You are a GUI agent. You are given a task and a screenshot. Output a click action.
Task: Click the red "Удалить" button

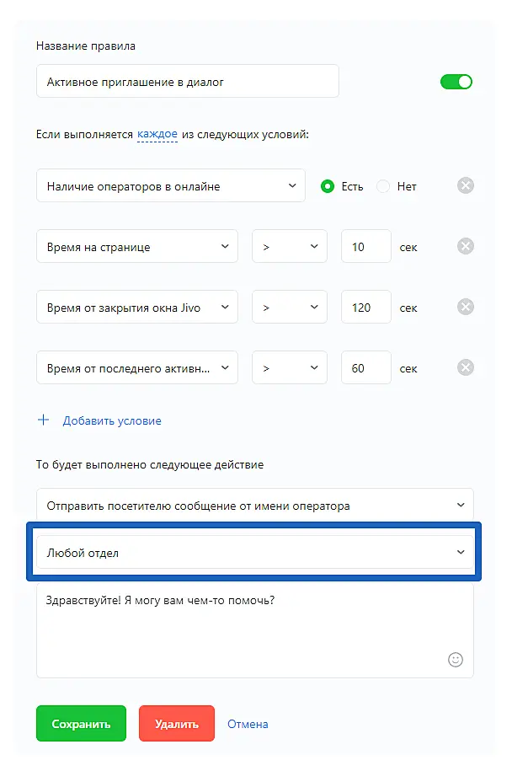pos(176,724)
